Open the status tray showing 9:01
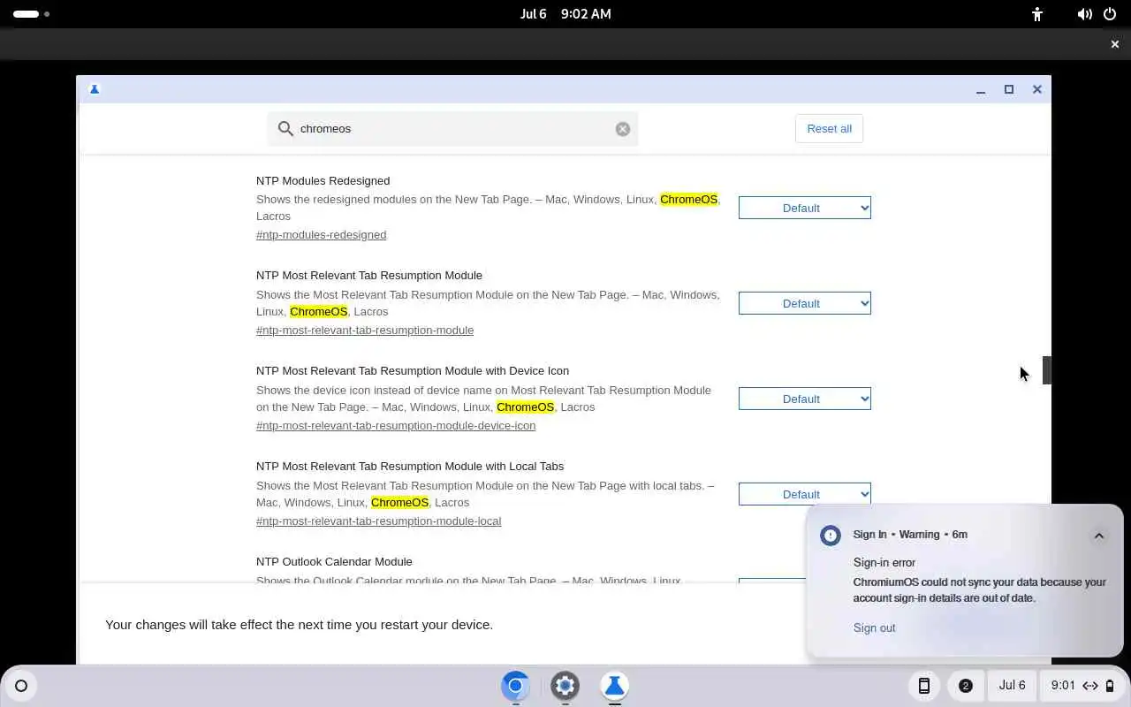 pyautogui.click(x=1082, y=686)
